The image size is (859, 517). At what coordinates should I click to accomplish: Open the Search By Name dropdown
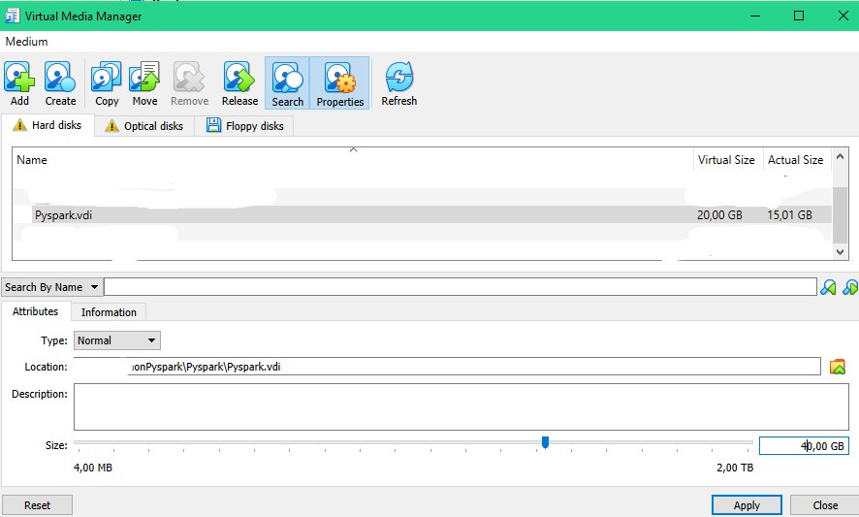point(51,287)
